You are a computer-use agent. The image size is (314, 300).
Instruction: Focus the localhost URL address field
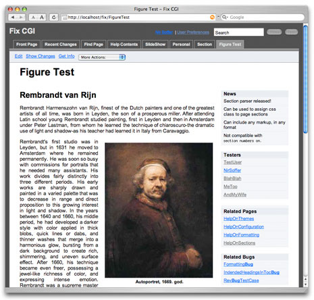pos(138,17)
